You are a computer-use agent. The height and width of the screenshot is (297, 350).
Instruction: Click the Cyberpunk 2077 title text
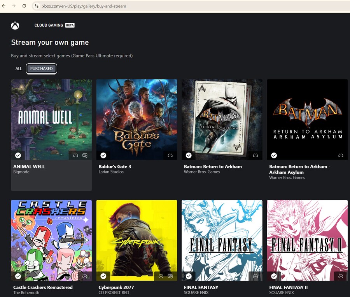coord(116,287)
